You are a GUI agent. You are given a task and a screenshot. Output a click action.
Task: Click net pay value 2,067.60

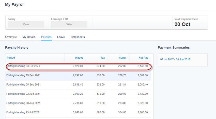143,75
